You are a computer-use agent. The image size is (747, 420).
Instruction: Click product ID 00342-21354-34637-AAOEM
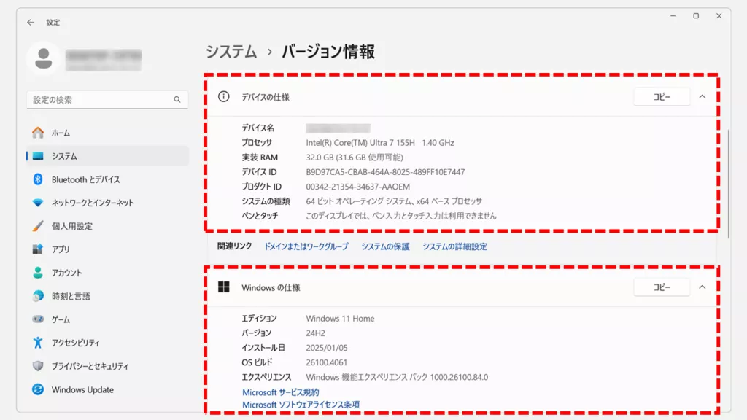coord(357,187)
